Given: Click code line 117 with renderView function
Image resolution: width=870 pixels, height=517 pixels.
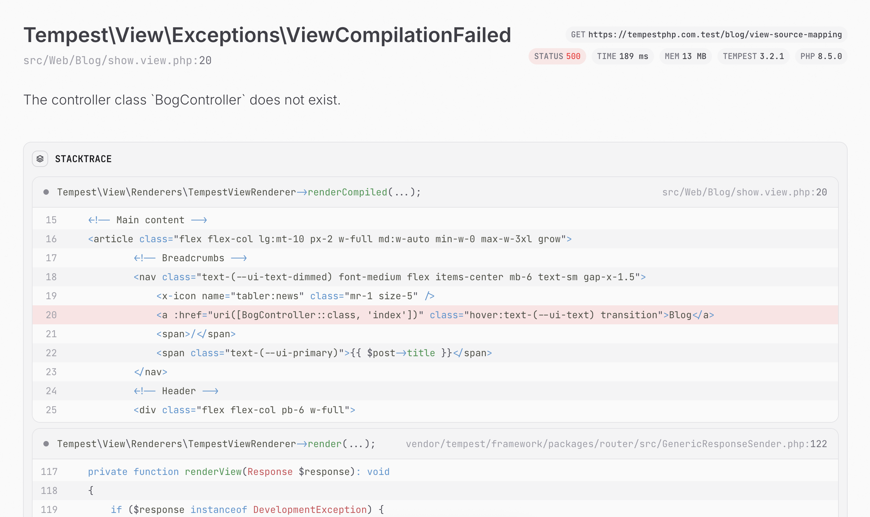Looking at the screenshot, I should coord(238,472).
